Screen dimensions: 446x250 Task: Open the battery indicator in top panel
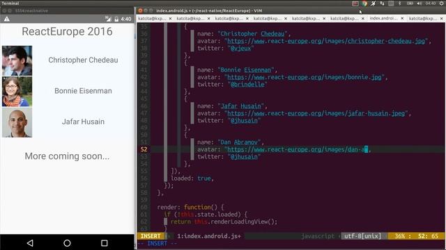[x=410, y=3]
